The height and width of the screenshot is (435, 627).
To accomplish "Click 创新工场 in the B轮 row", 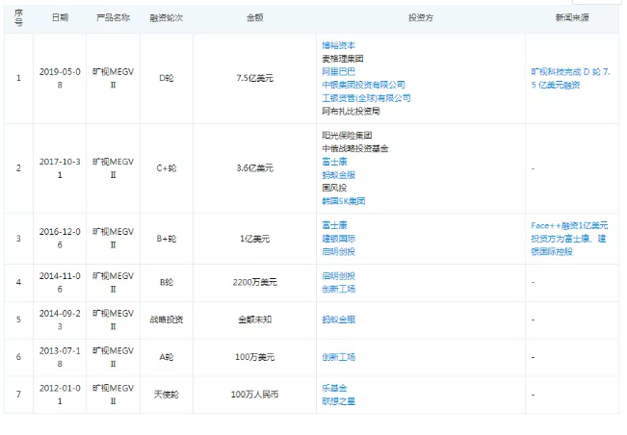I will coord(338,288).
